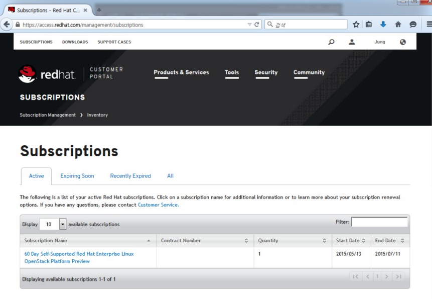This screenshot has height=299, width=432.
Task: Sort by Quantity column
Action: pos(293,241)
